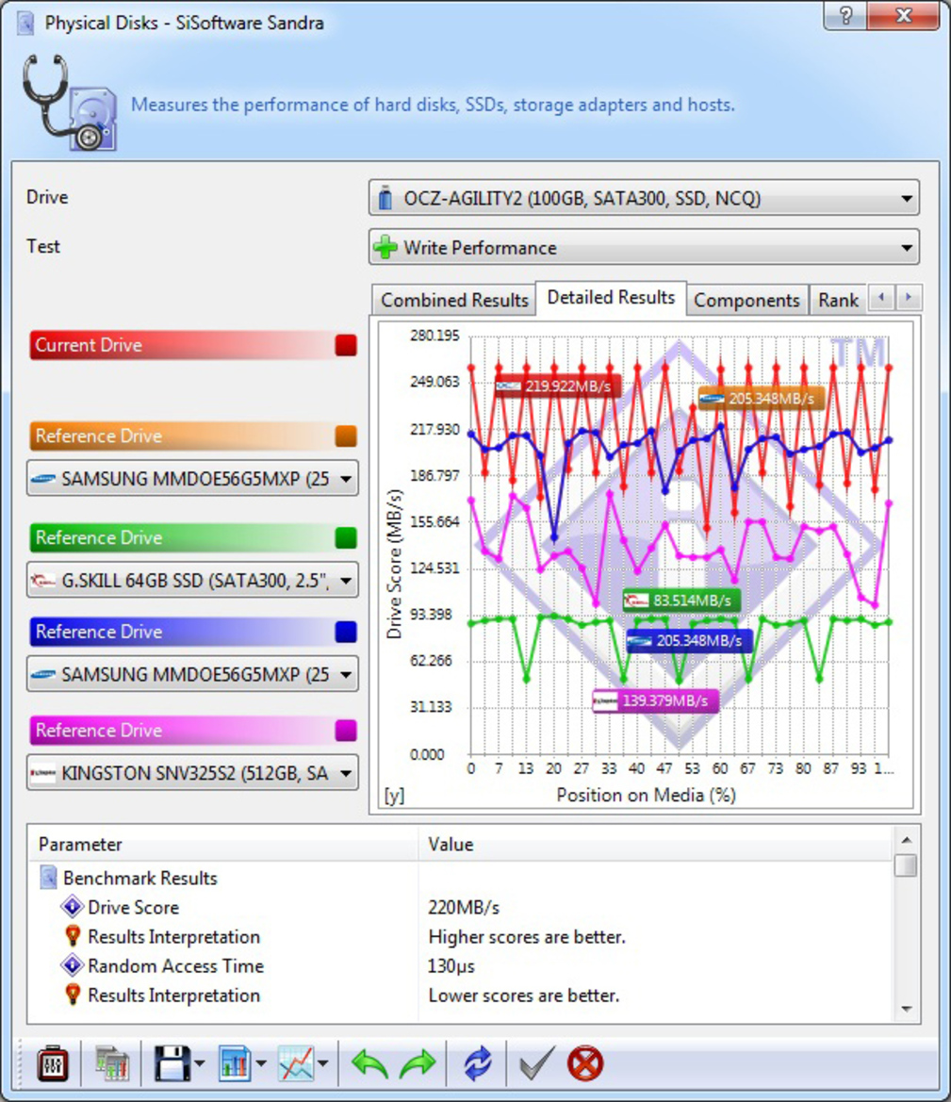Click the [y] axis toggle on chart

tap(394, 796)
